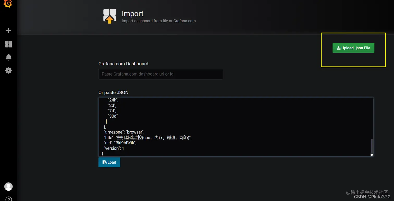Click the text area resize handle
This screenshot has height=201, width=394.
click(x=372, y=155)
